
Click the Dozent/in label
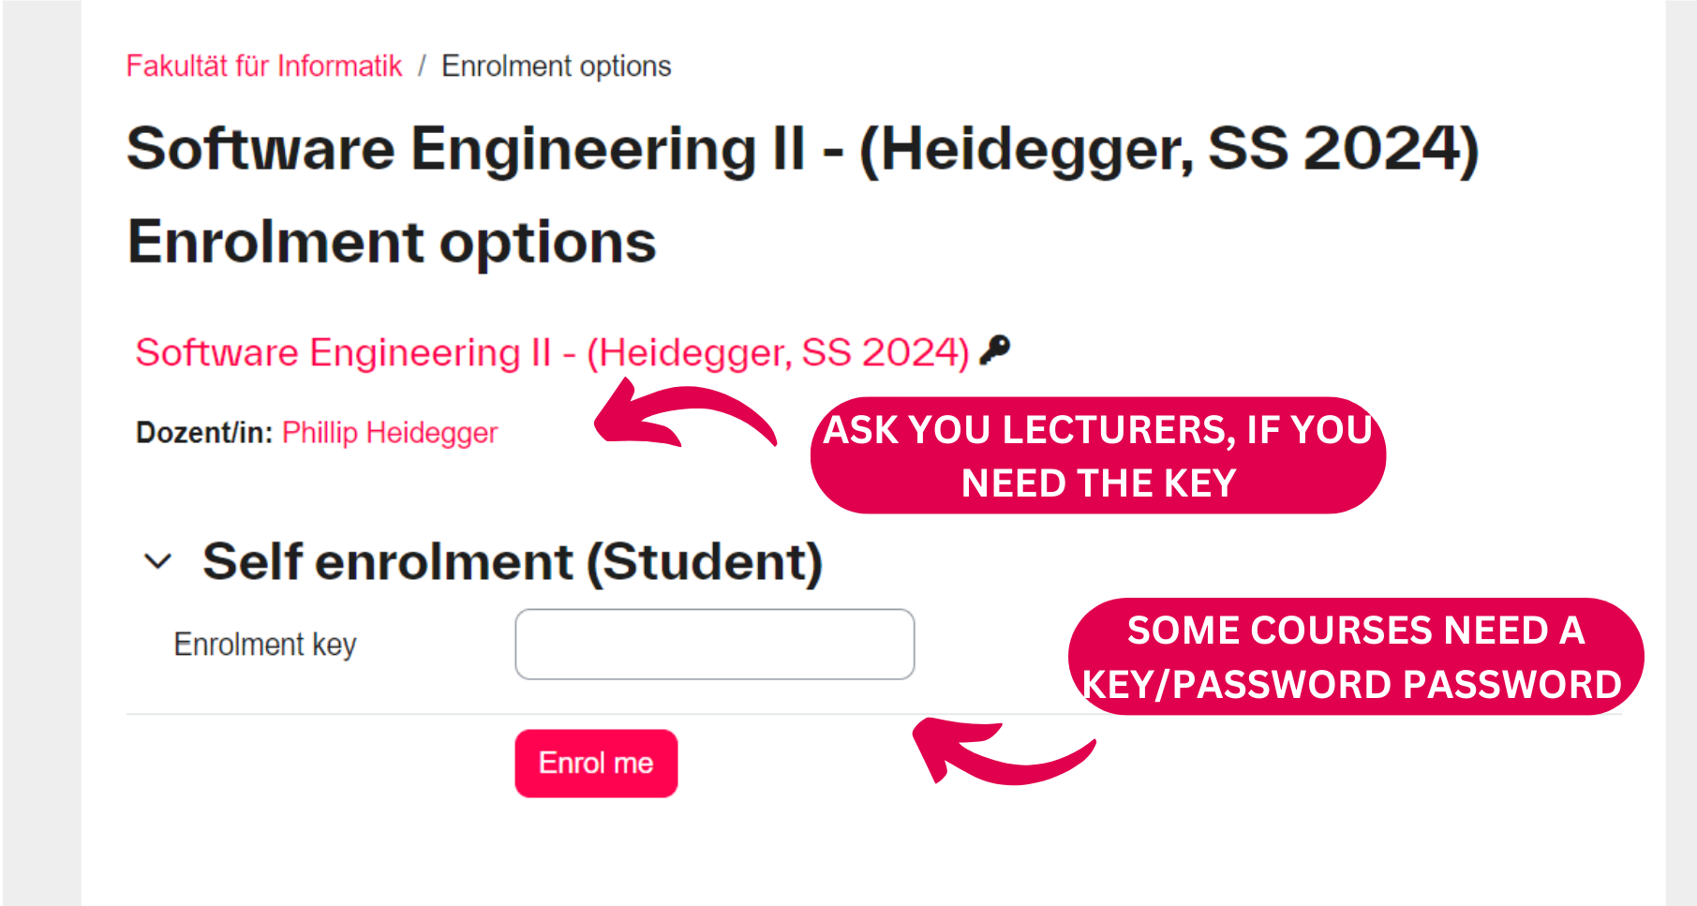[x=204, y=433]
